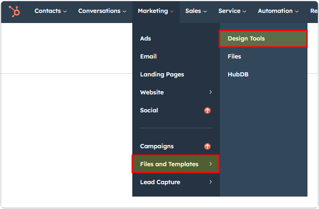This screenshot has height=209, width=319.
Task: Open the Sales navigation menu
Action: (196, 11)
